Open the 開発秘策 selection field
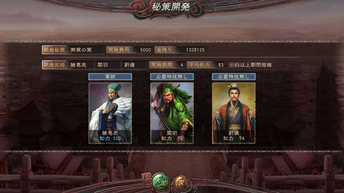Viewport: 344px width, 193px height. click(74, 50)
